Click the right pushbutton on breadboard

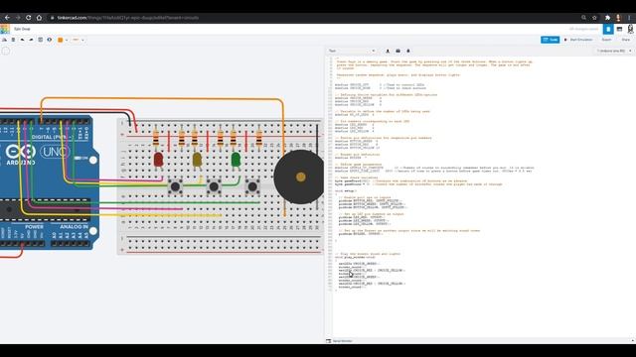tap(252, 187)
